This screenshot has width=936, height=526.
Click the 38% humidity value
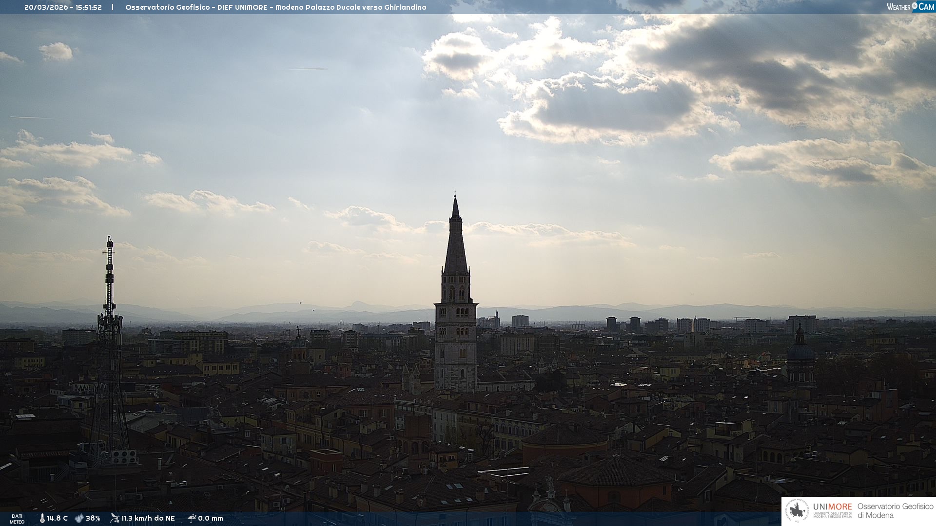93,518
